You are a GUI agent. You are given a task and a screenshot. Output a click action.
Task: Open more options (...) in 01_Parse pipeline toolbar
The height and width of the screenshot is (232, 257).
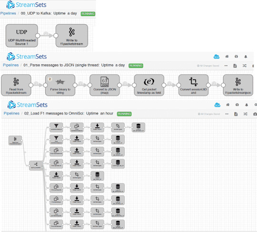click(226, 66)
